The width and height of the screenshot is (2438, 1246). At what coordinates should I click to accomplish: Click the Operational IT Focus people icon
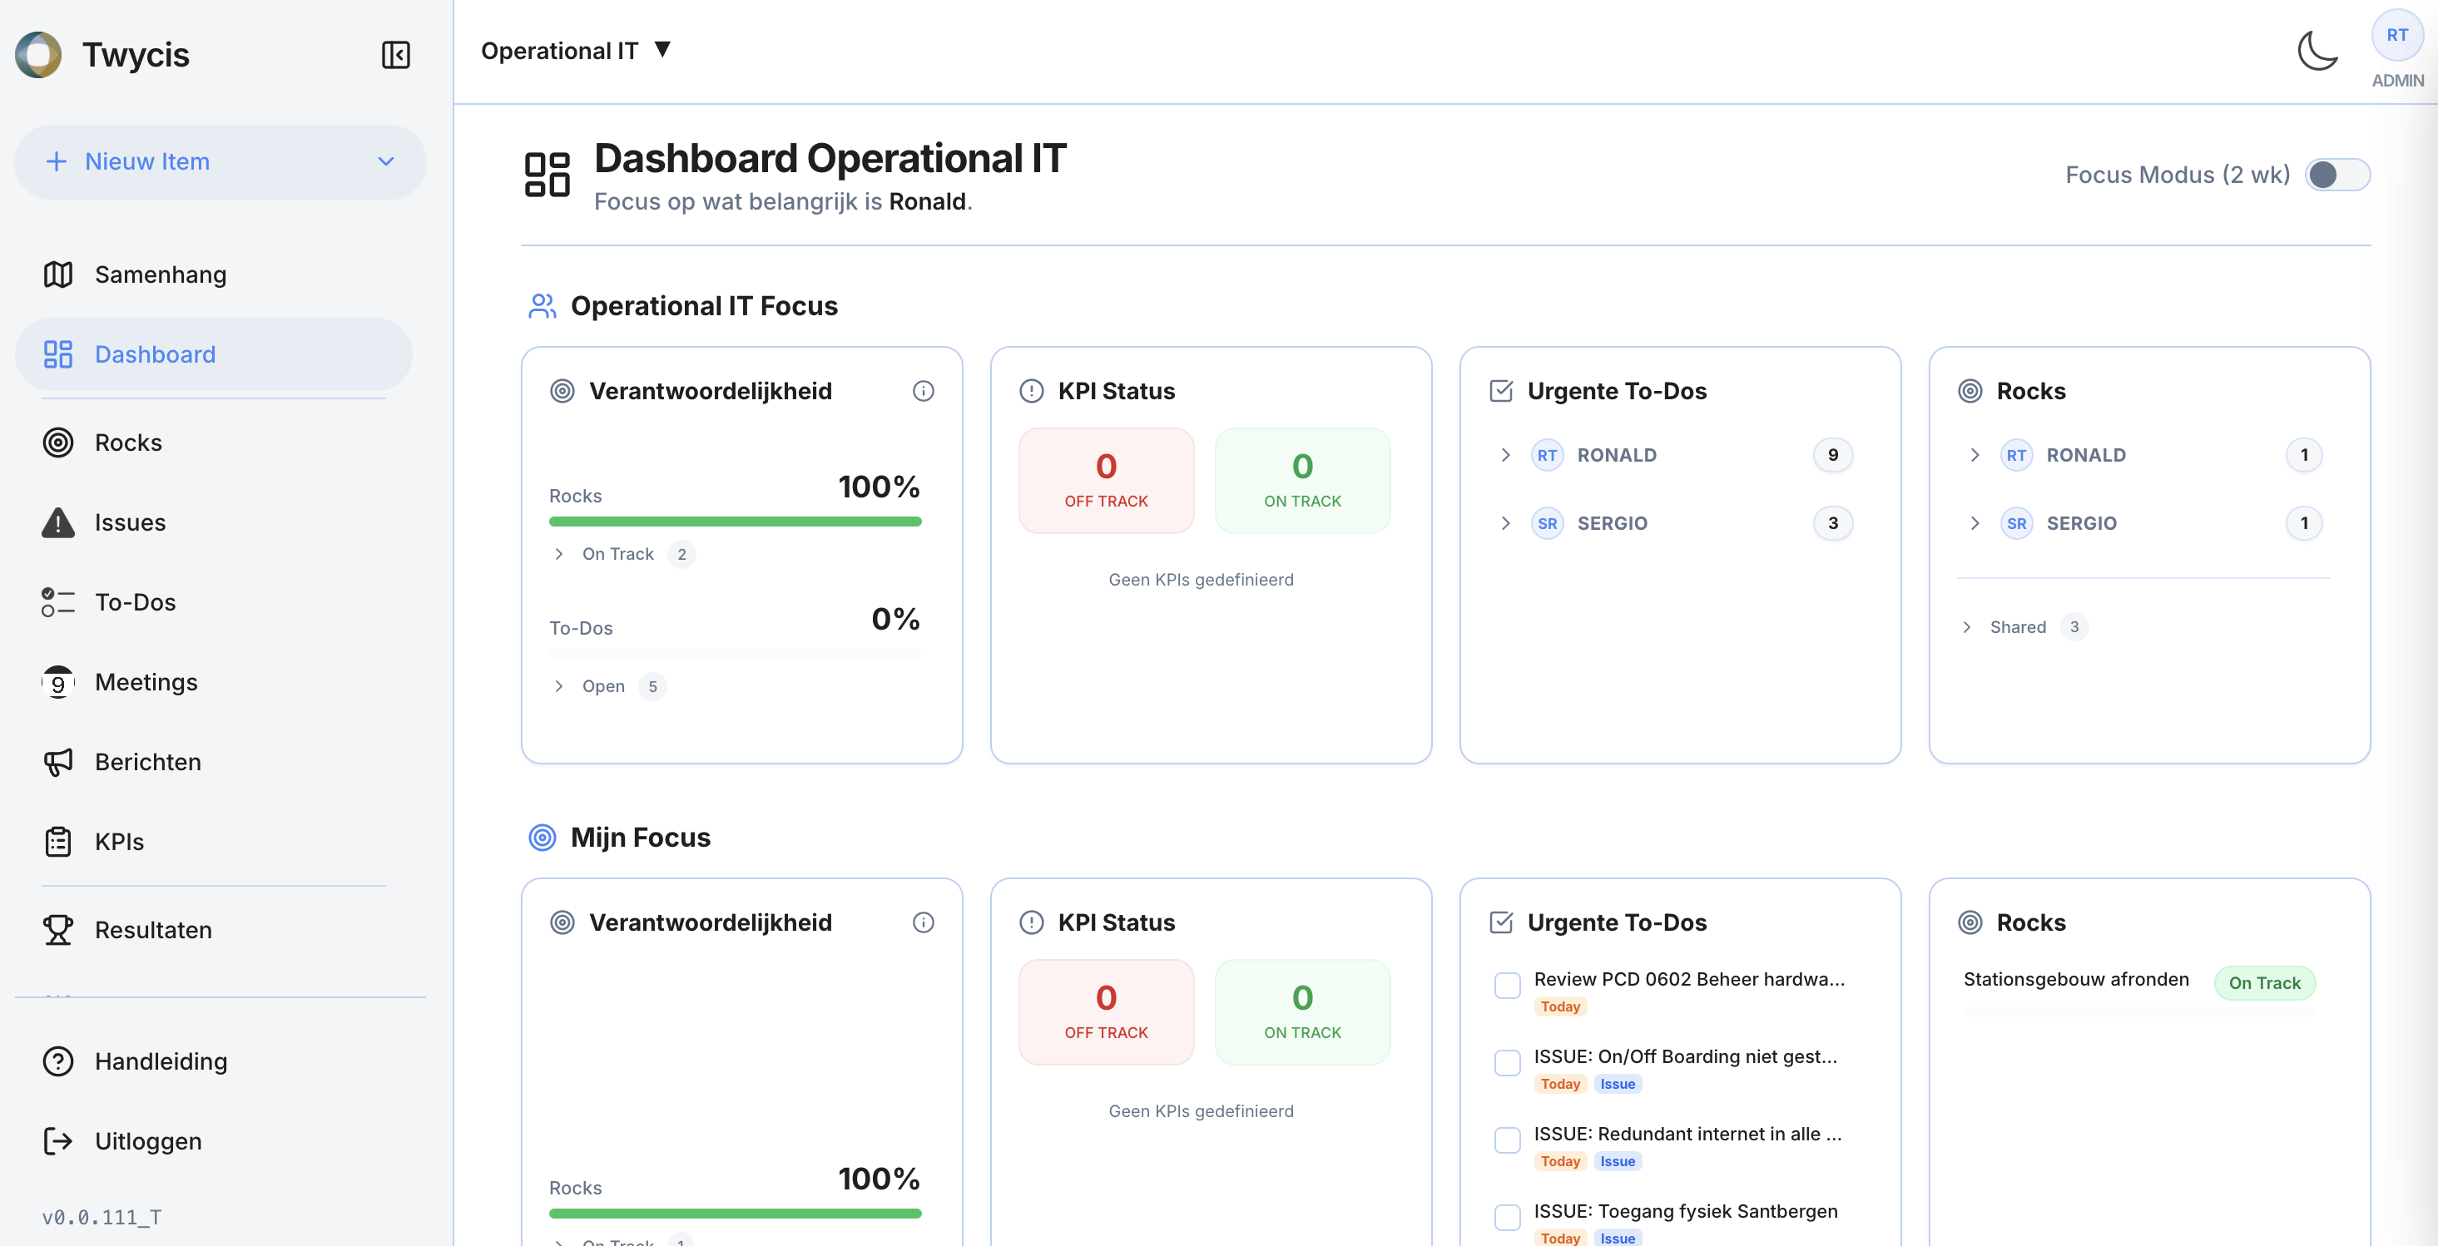543,305
